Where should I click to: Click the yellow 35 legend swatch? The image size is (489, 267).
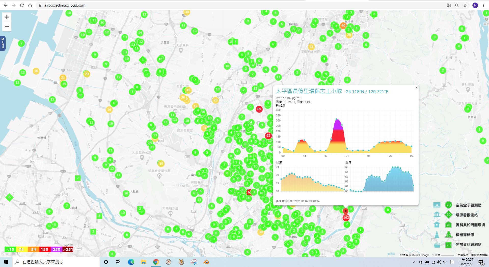21,249
